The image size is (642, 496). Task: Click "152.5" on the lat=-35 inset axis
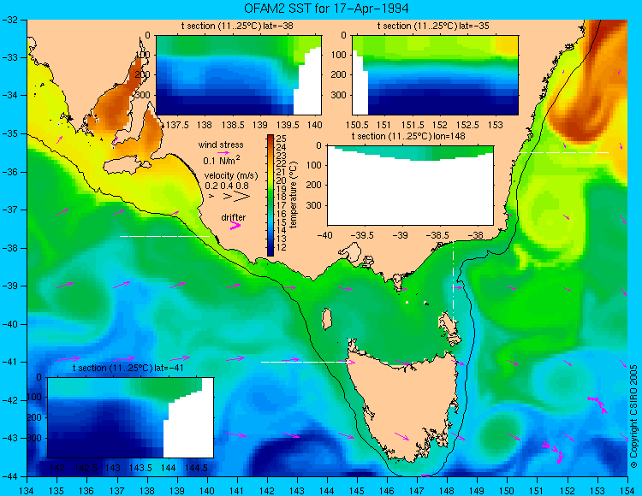[x=468, y=125]
